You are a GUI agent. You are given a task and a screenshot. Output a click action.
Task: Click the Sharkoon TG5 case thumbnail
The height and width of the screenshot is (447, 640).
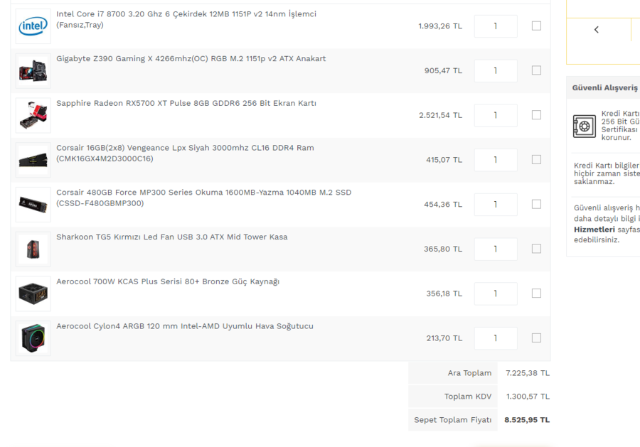coord(33,249)
